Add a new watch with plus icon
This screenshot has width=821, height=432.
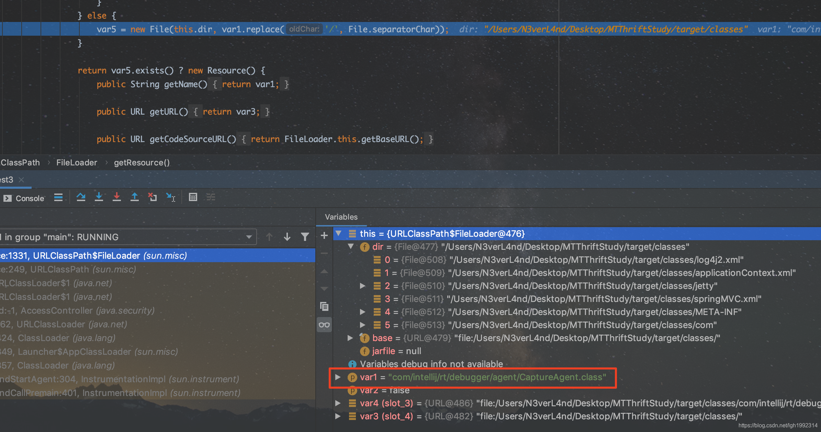point(324,235)
